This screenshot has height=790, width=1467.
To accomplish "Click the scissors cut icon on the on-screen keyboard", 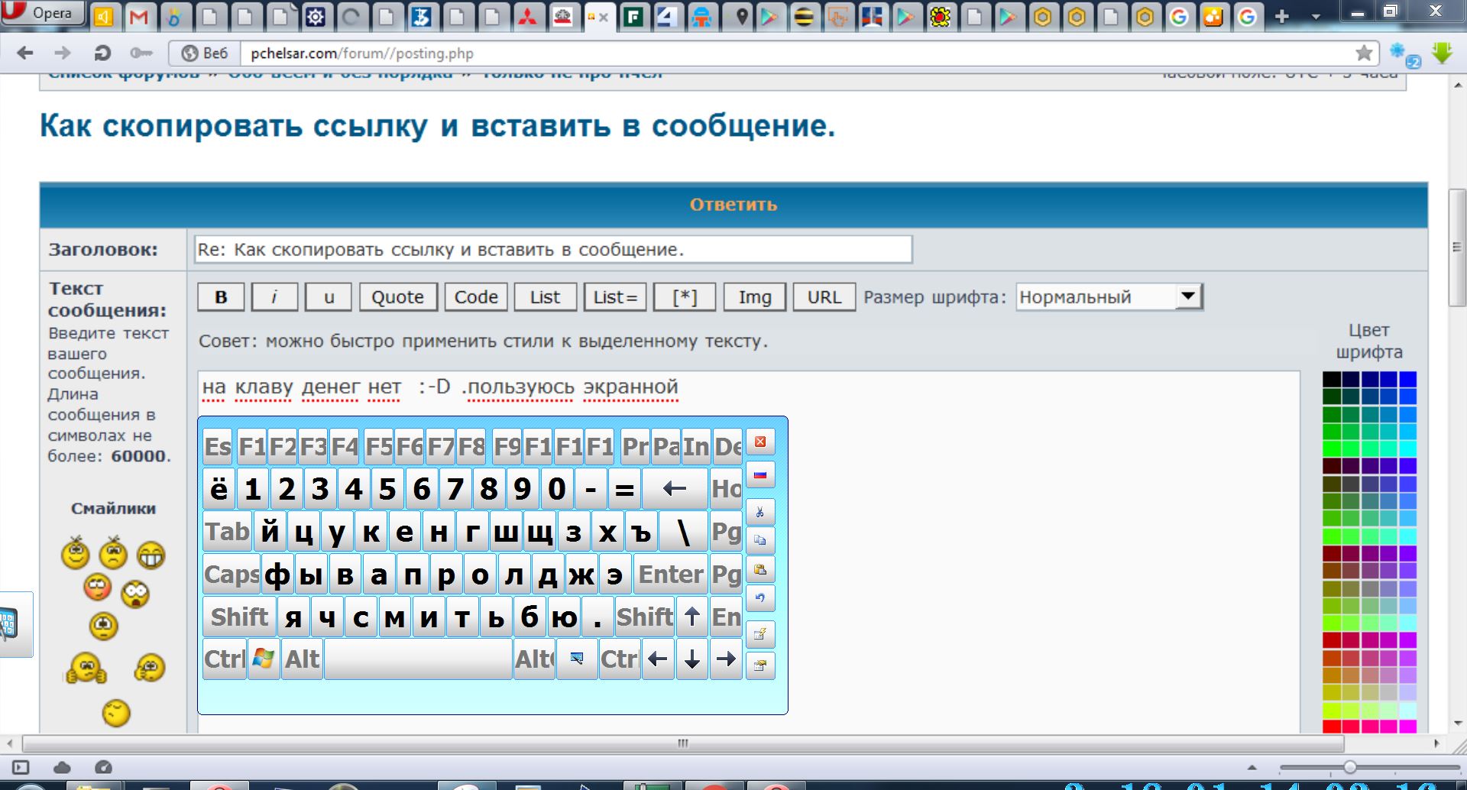I will 759,512.
